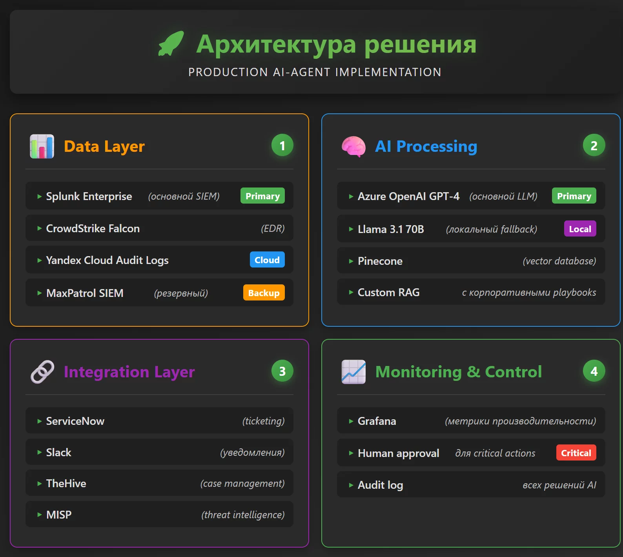The height and width of the screenshot is (557, 623).
Task: Click the (vector database) note
Action: point(559,261)
